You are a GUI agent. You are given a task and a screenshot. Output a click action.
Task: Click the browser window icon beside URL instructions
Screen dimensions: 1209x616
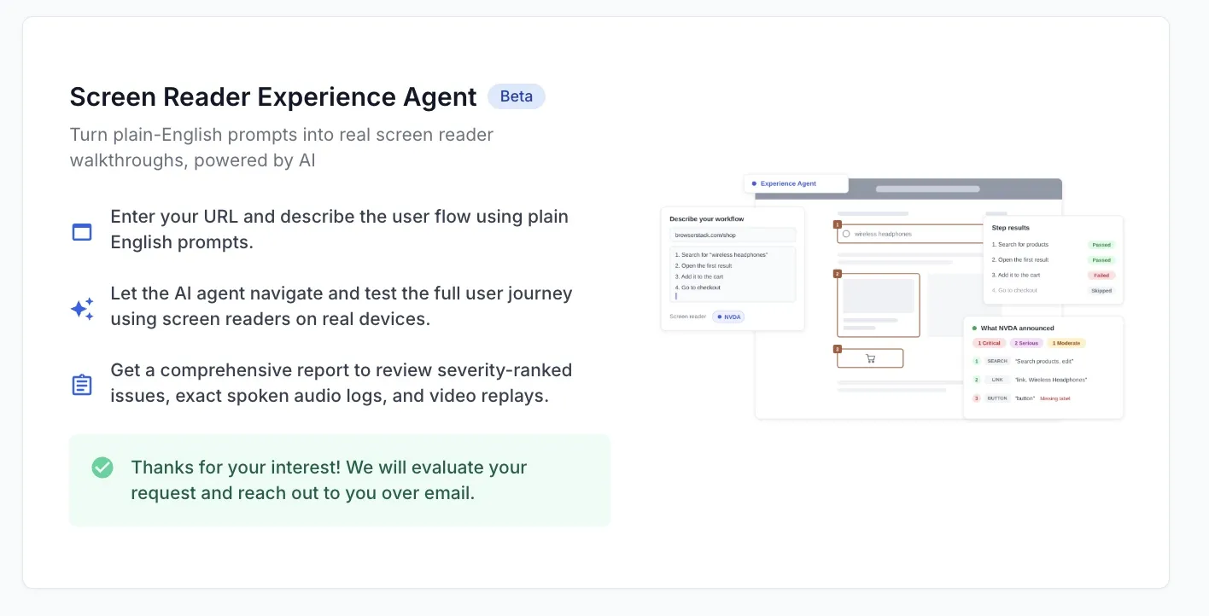[x=82, y=232]
